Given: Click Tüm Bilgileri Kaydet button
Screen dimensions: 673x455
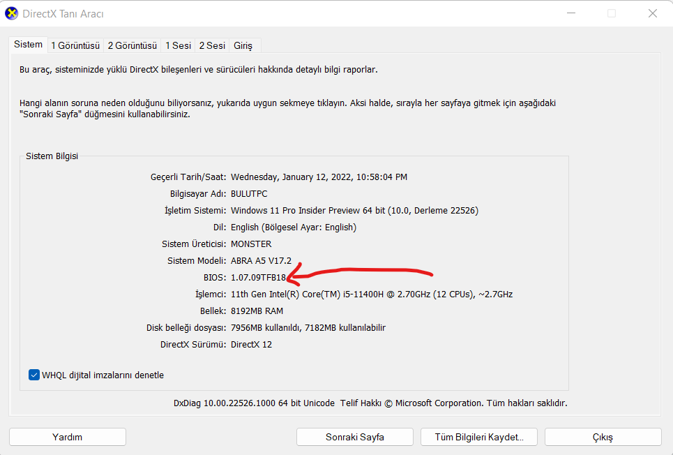Looking at the screenshot, I should (x=479, y=437).
